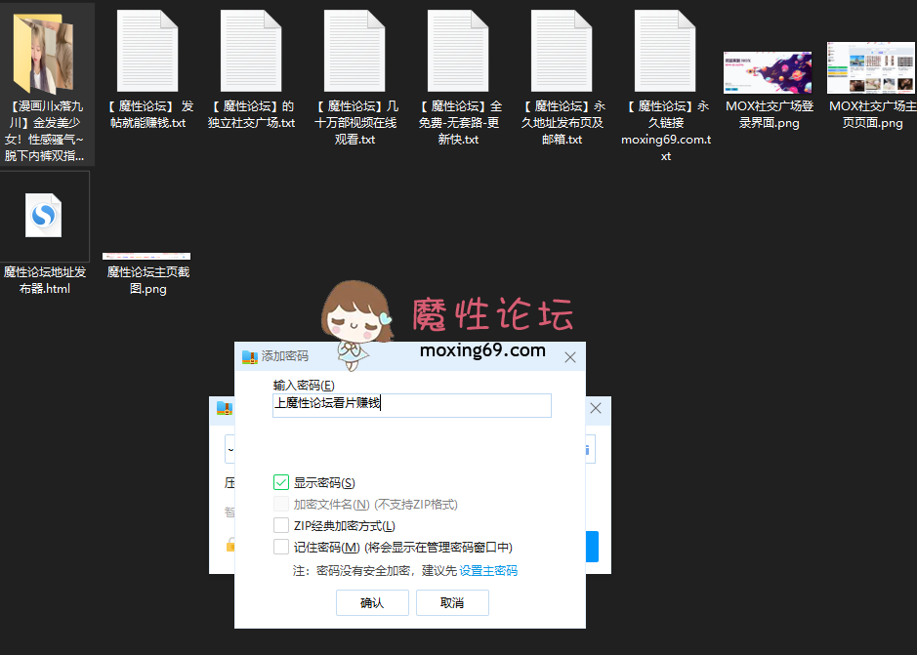Click the 取消 button
This screenshot has height=655, width=917.
(452, 602)
